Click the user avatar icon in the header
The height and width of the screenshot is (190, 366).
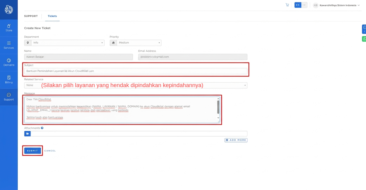[x=316, y=5]
